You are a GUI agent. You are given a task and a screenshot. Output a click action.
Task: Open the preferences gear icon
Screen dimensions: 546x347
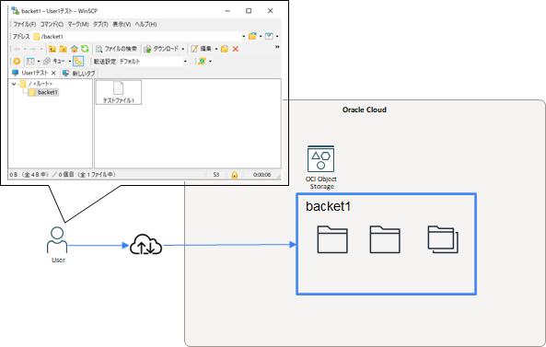pyautogui.click(x=17, y=62)
